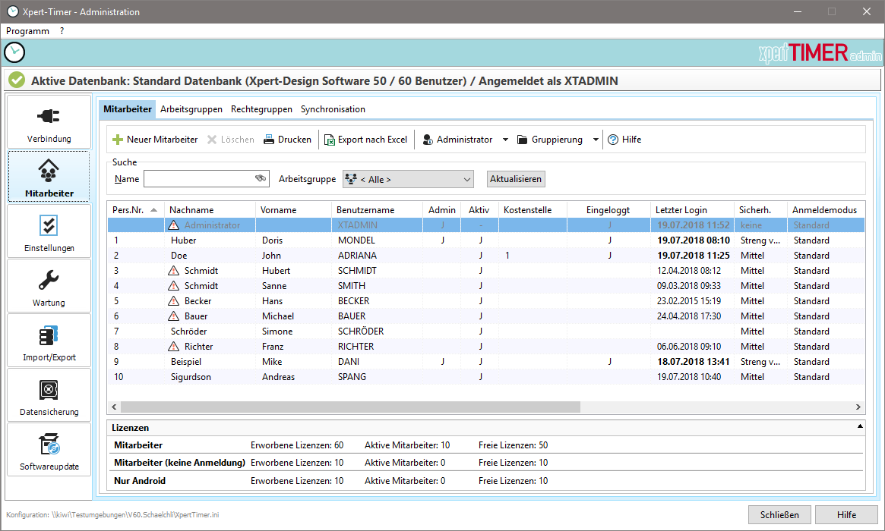Open the Verbindung section in sidebar
This screenshot has width=885, height=531.
pos(49,122)
